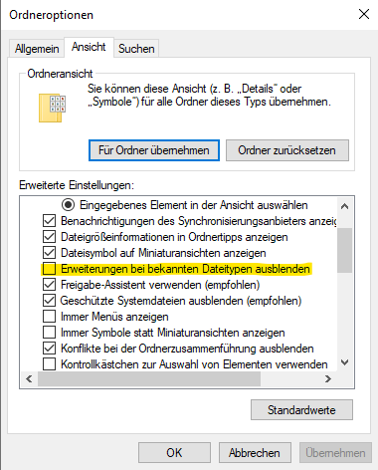
Task: Click the scroll down arrow in settings list
Action: click(345, 362)
